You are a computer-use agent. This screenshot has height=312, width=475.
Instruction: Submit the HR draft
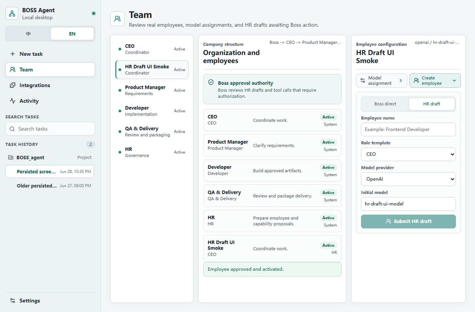[408, 221]
